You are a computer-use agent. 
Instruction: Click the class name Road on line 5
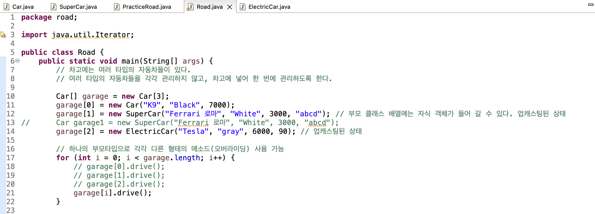(86, 52)
